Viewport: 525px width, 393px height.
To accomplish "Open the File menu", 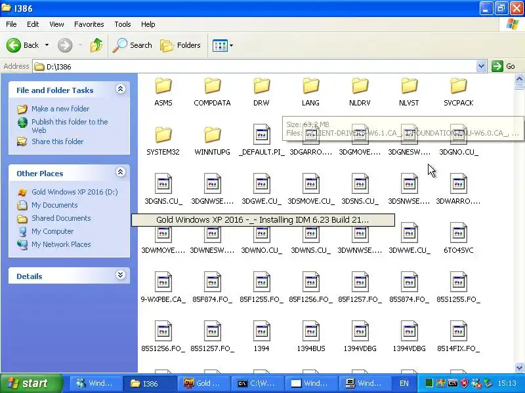I will [11, 24].
